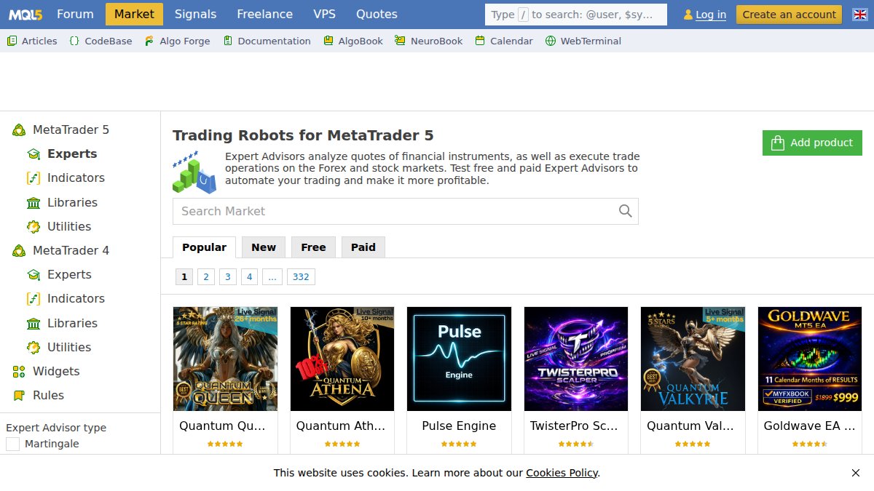Switch to the Paid tab
This screenshot has height=491, width=874.
tap(363, 247)
